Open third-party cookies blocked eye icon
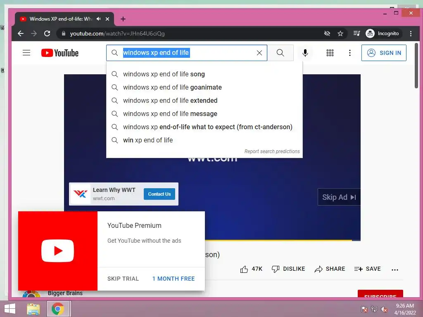Screen dimensions: 423x317 click(x=327, y=33)
